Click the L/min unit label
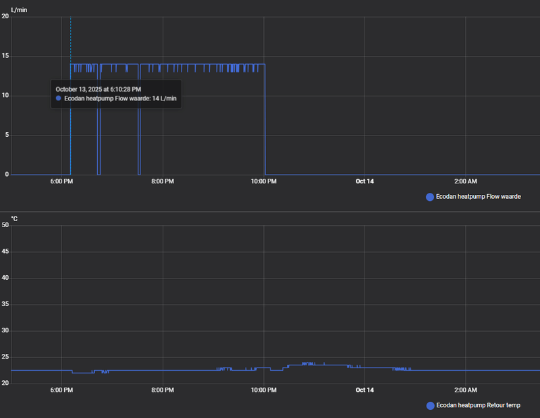The width and height of the screenshot is (540, 418). 19,10
